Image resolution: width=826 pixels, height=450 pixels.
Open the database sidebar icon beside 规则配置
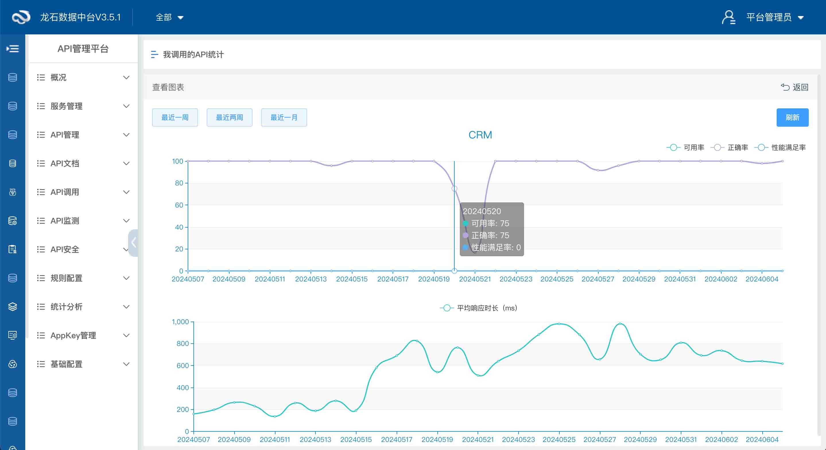(13, 278)
